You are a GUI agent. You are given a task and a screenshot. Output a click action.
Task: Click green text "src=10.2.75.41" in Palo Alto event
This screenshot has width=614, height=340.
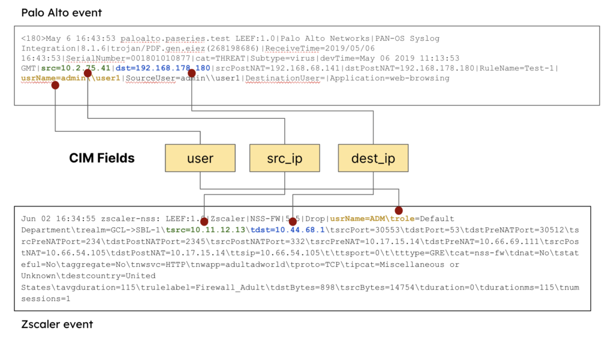pos(76,68)
